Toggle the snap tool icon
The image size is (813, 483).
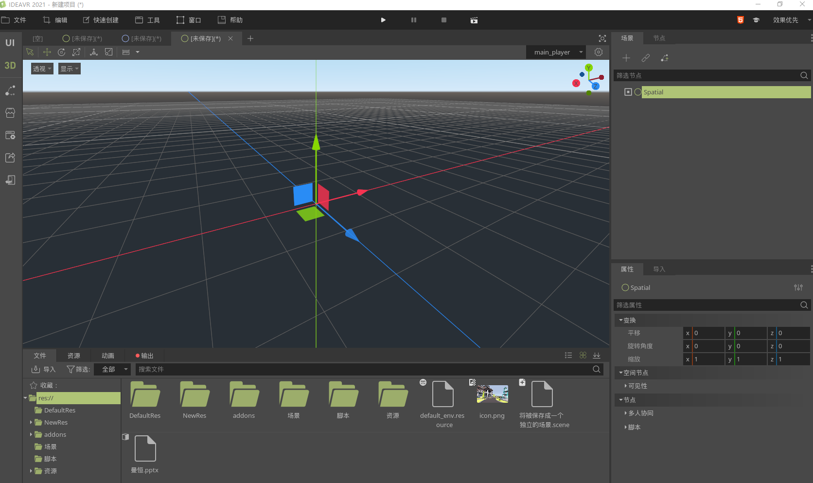pyautogui.click(x=109, y=52)
